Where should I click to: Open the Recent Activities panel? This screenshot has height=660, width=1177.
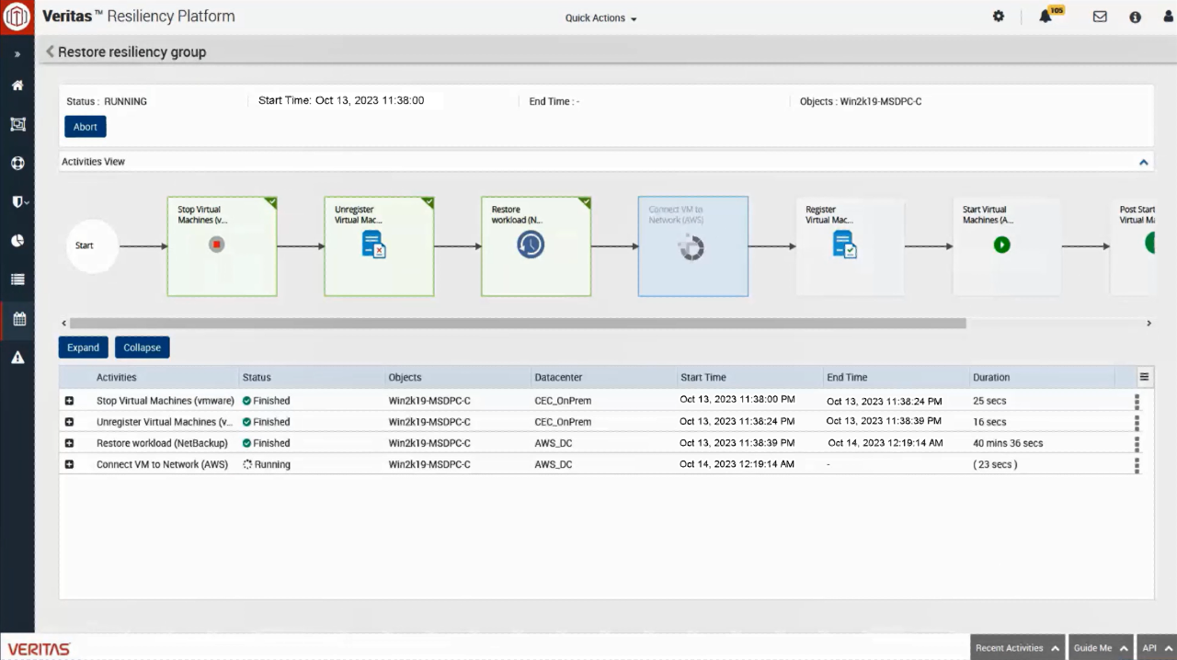point(1018,647)
